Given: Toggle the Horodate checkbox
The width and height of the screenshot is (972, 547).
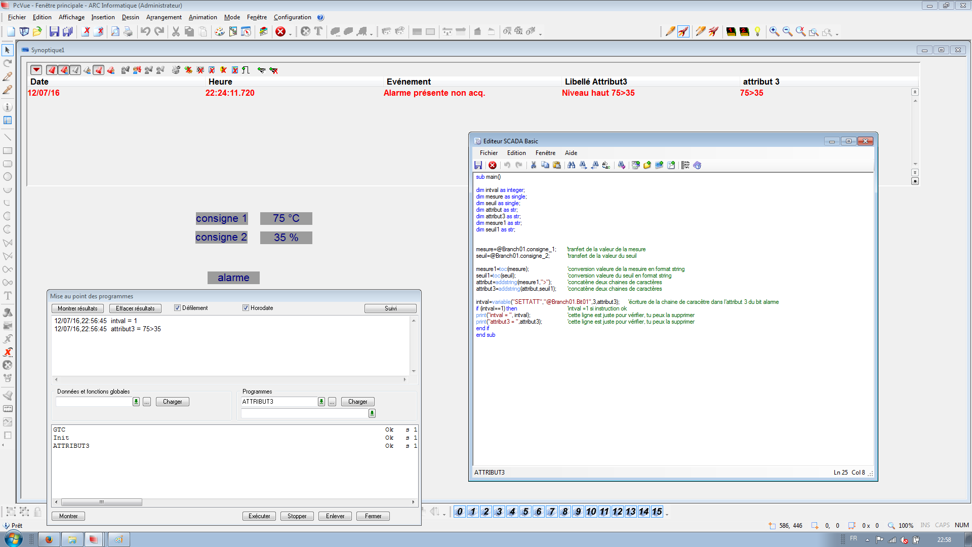Looking at the screenshot, I should pyautogui.click(x=246, y=308).
